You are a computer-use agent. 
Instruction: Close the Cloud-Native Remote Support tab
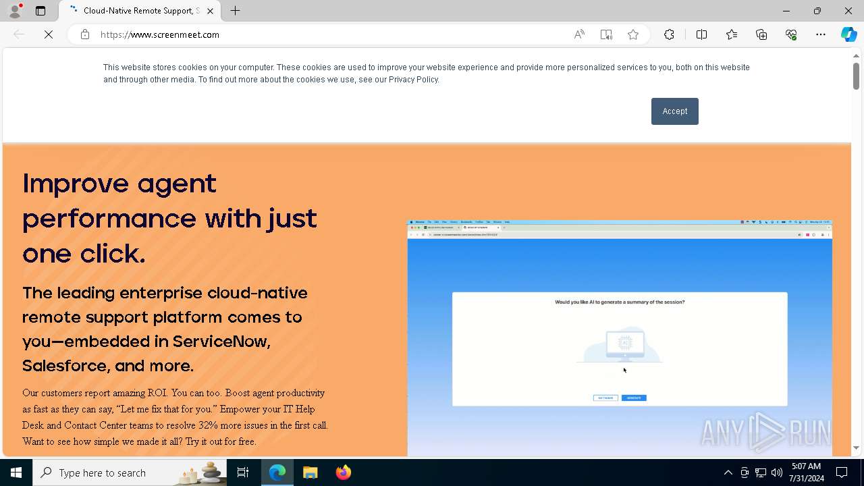(210, 11)
